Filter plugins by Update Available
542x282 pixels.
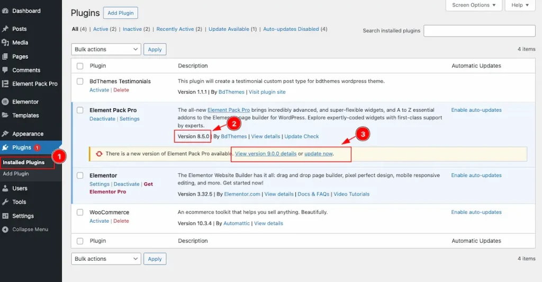(x=229, y=29)
